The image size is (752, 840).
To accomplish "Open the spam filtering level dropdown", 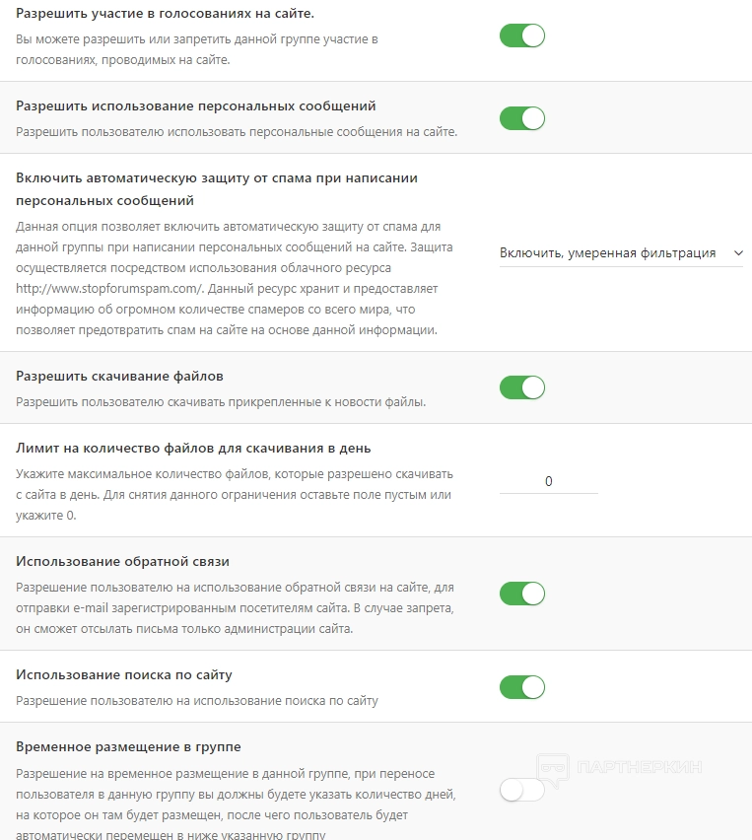I will 621,253.
